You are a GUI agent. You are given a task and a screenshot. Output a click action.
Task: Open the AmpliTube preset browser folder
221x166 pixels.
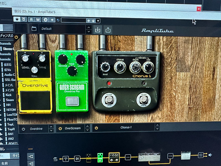[34, 29]
